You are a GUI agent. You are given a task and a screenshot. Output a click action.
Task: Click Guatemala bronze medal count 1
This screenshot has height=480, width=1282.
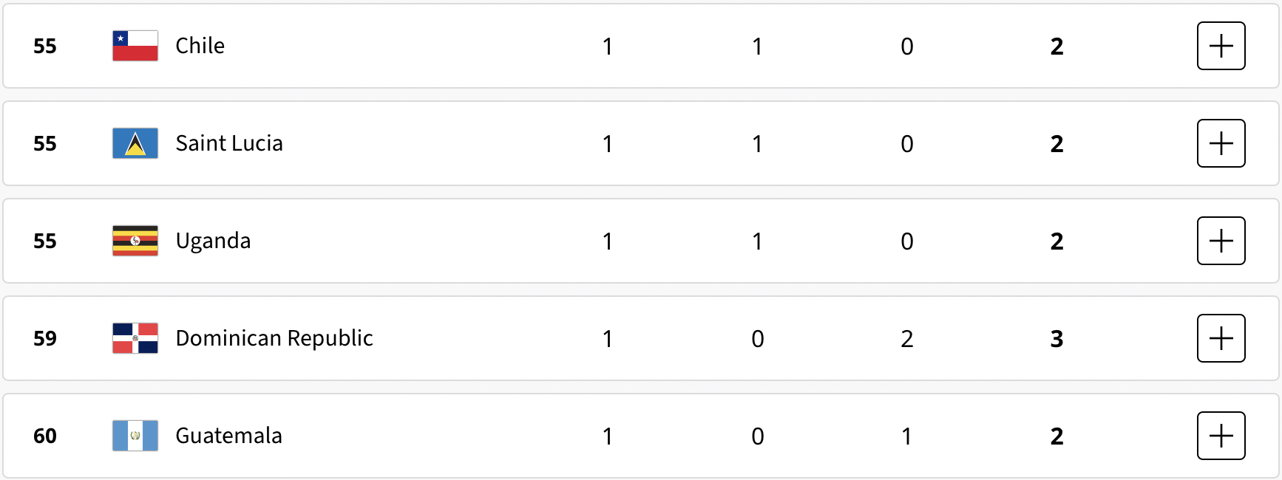pyautogui.click(x=907, y=436)
